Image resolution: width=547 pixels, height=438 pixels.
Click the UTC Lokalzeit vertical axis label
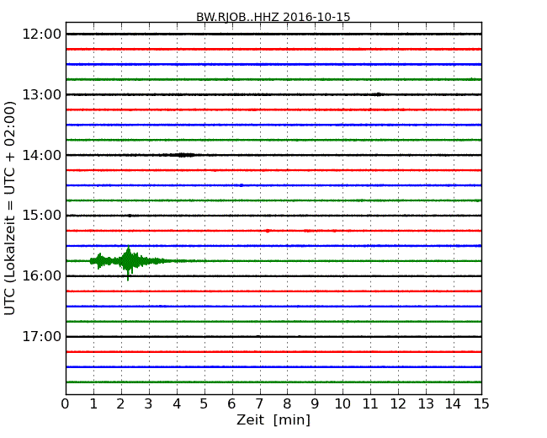pyautogui.click(x=10, y=208)
